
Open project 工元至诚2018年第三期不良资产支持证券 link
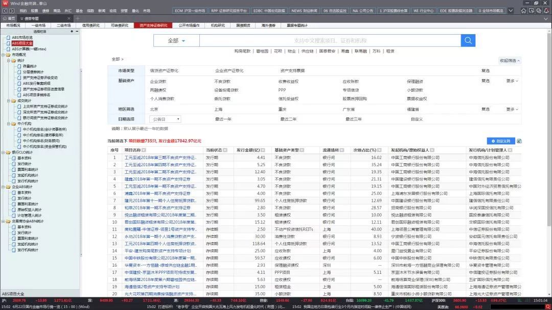[160, 158]
